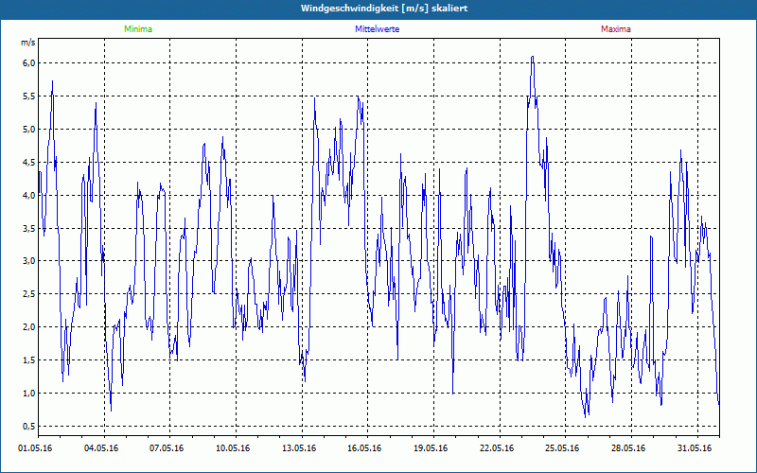The image size is (757, 473).
Task: Click the 01.05.16 date label
Action: [35, 448]
